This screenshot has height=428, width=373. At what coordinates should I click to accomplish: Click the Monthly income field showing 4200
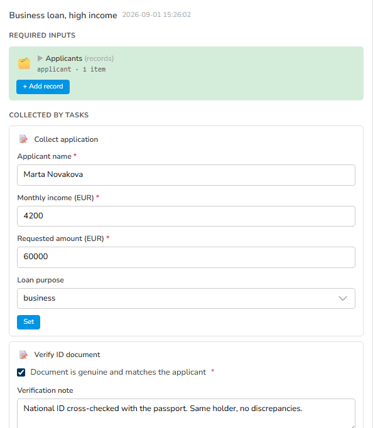click(x=186, y=216)
